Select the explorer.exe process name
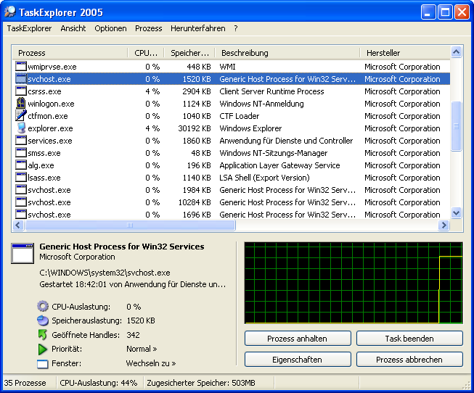Screen dimensions: 474x393 (x=50, y=128)
